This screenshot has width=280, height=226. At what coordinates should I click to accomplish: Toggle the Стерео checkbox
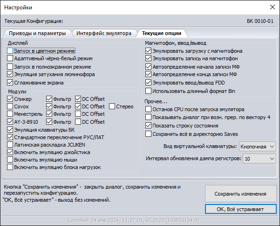tap(112, 106)
